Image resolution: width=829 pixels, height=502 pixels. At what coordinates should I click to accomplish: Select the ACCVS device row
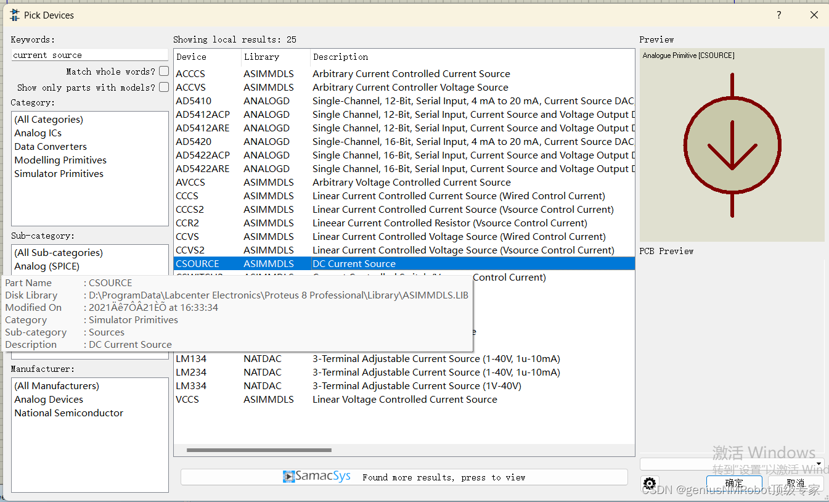[404, 88]
